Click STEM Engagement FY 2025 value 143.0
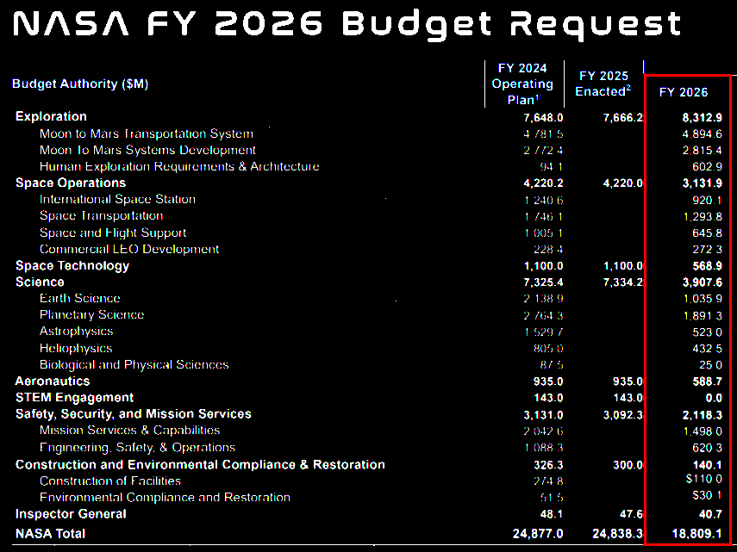This screenshot has height=552, width=737. [628, 398]
